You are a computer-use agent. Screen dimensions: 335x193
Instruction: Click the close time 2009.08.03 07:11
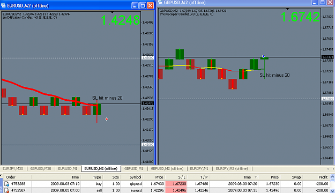(x=242, y=190)
